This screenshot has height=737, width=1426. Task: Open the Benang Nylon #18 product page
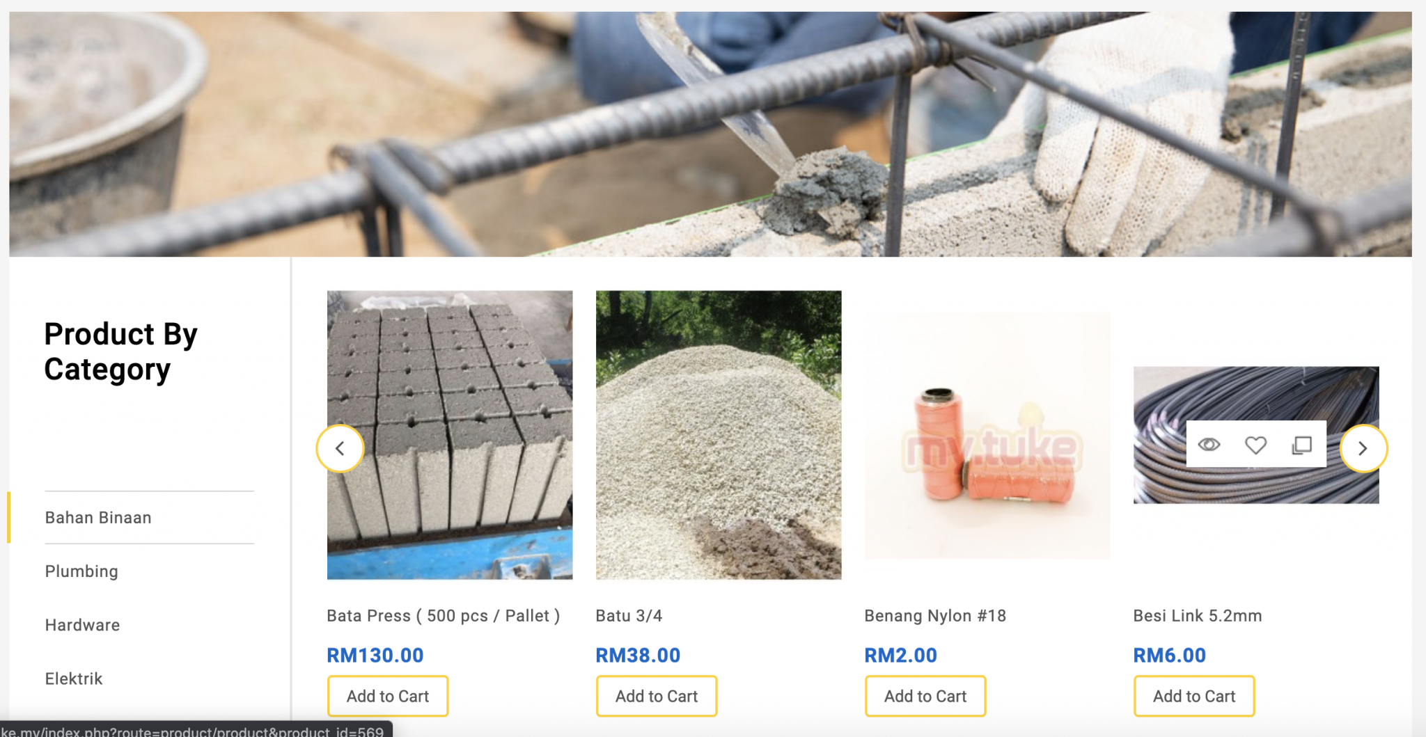click(934, 615)
